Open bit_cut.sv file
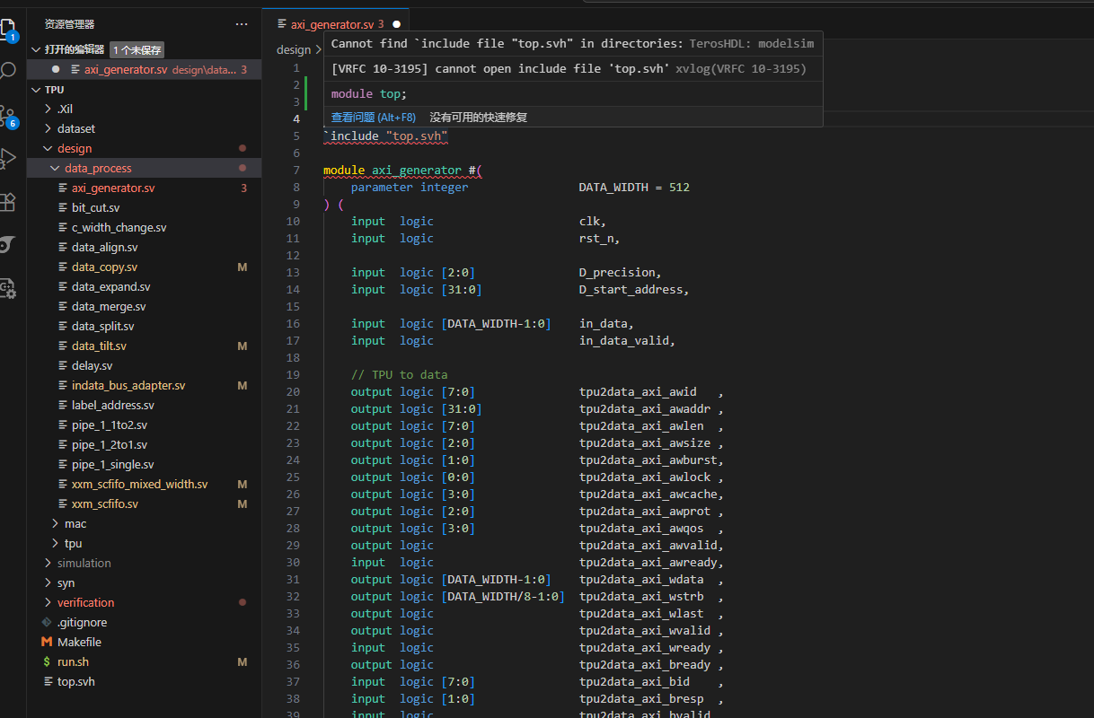This screenshot has width=1094, height=718. tap(95, 207)
